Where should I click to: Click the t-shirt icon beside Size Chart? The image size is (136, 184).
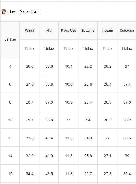click(4, 12)
